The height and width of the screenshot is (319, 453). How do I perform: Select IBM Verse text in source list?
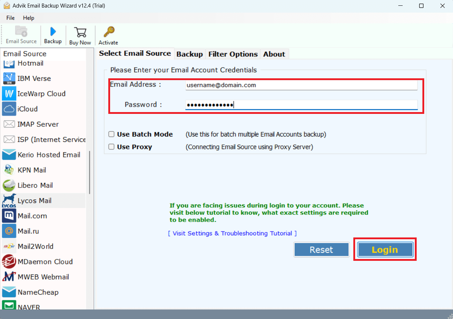[x=34, y=78]
